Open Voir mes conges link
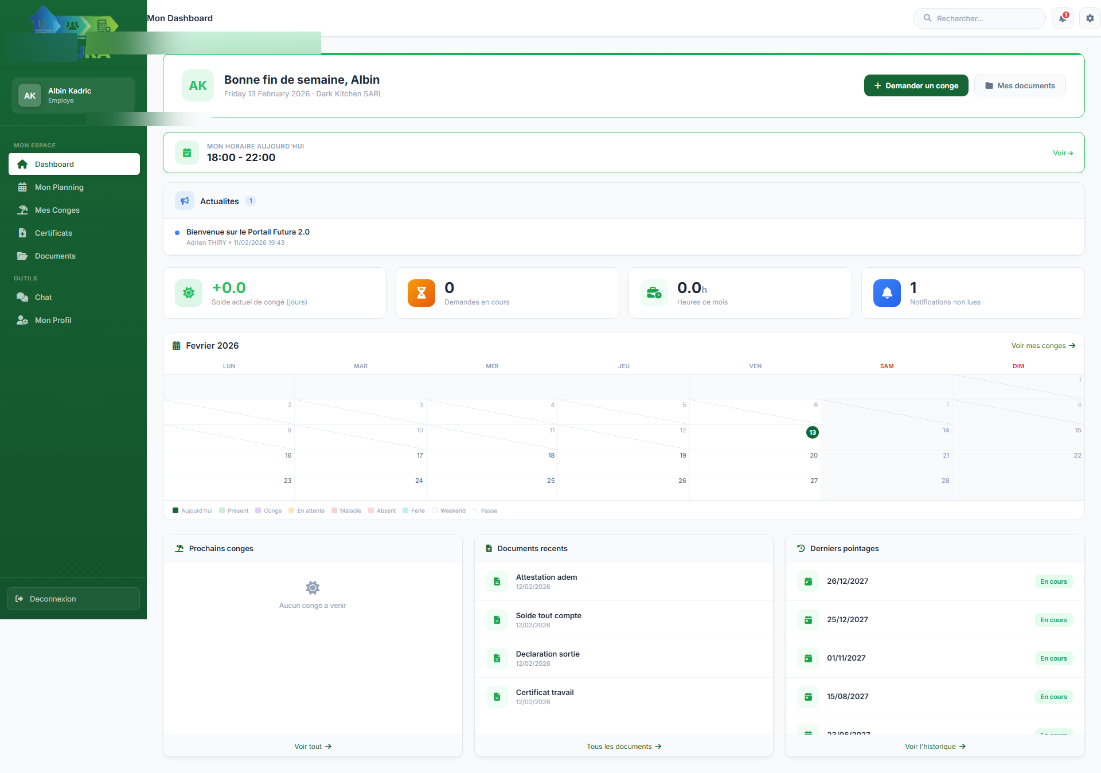Screen dimensions: 1101x773 pyautogui.click(x=1043, y=345)
